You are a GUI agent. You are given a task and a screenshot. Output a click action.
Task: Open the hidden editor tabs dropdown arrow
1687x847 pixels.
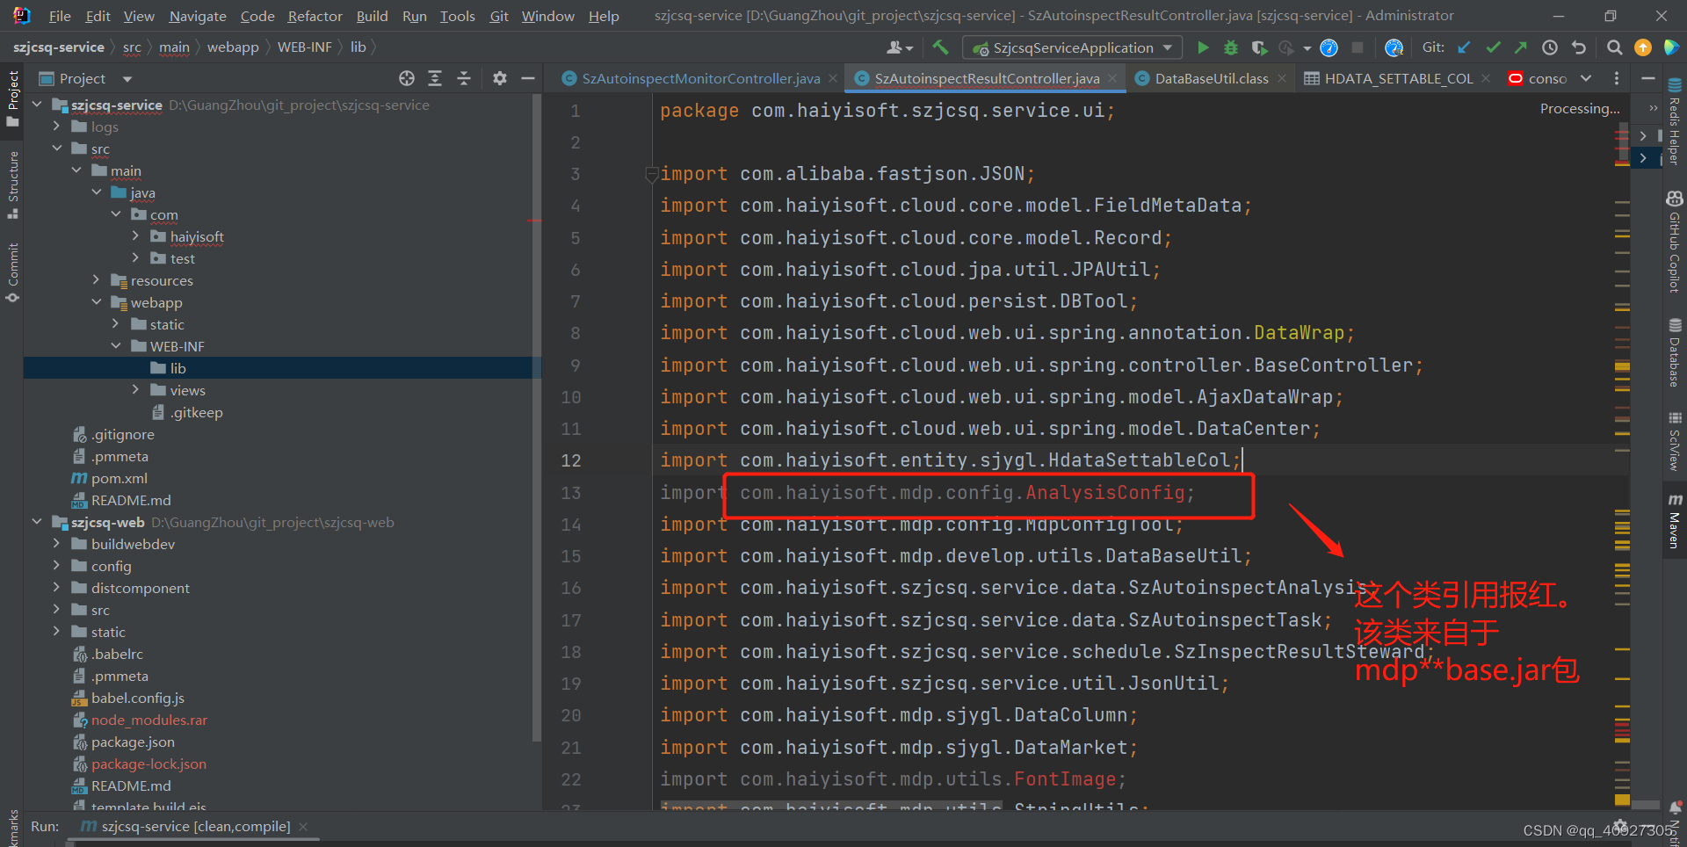point(1586,78)
